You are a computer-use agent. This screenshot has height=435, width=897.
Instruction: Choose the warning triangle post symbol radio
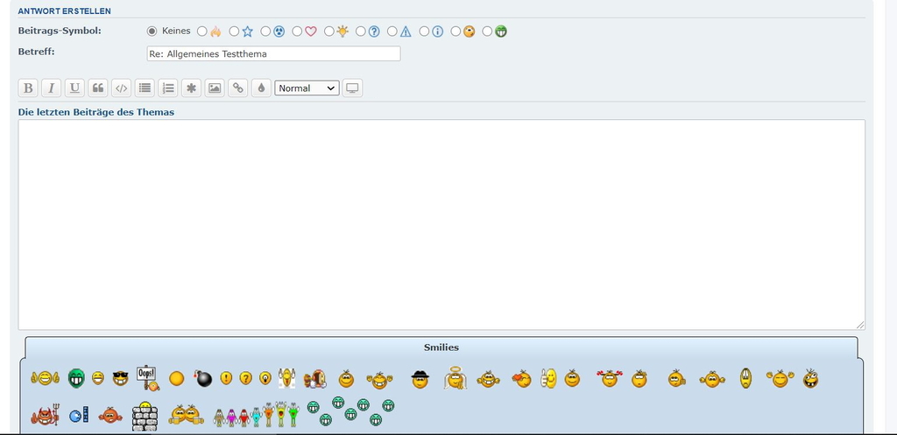[x=392, y=32]
